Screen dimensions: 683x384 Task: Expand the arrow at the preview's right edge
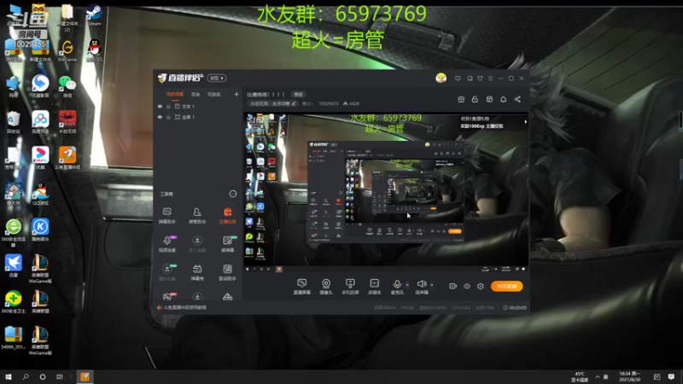(x=525, y=122)
